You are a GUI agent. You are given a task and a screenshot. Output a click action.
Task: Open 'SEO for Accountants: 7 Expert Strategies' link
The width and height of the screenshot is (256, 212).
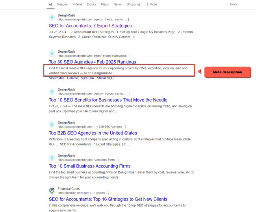point(90,26)
